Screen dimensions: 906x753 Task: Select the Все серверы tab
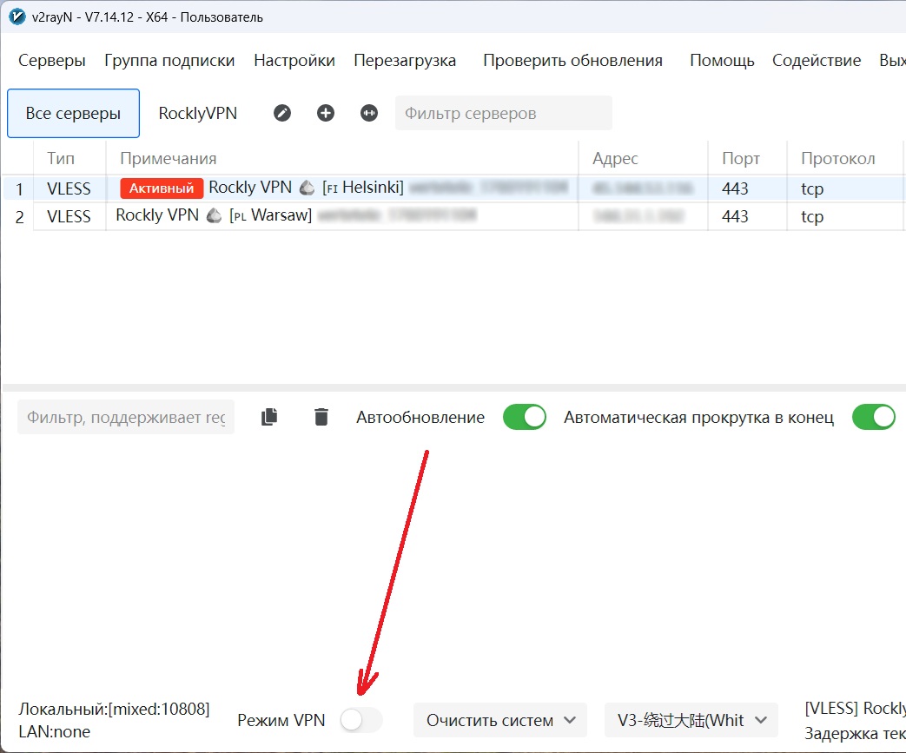73,114
